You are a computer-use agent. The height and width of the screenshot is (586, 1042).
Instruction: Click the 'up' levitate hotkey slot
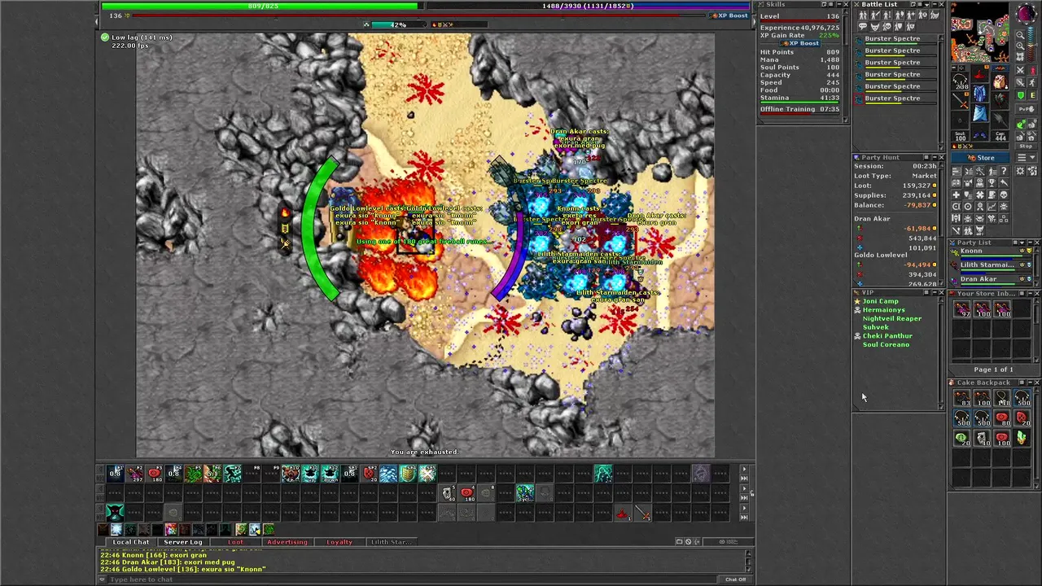pos(310,473)
